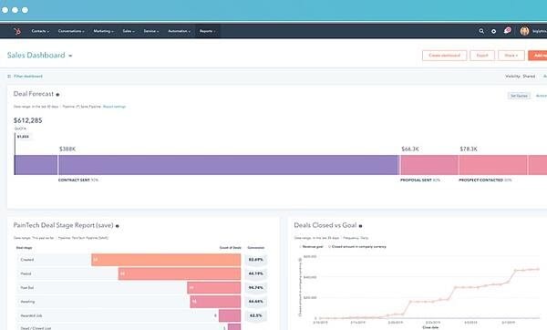
Task: Click the info dot beside Deal Forecast
Action: 57,95
